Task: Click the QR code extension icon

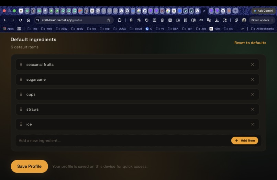Action: click(x=186, y=20)
